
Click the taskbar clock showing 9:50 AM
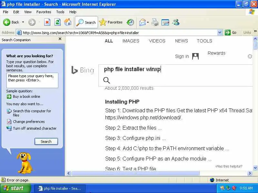246,188
